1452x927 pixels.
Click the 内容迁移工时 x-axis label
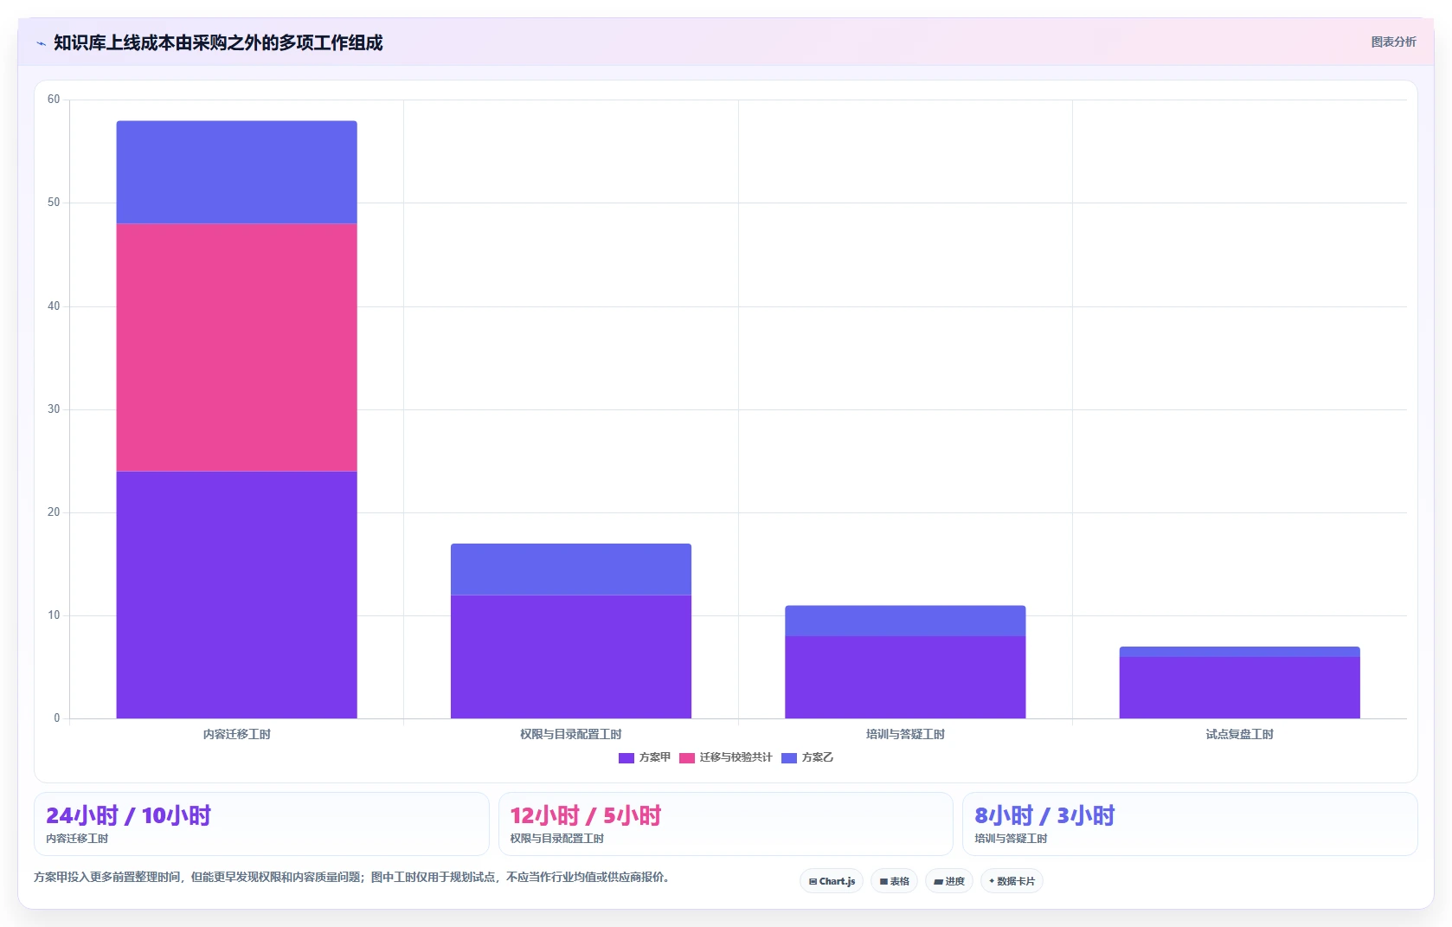237,734
